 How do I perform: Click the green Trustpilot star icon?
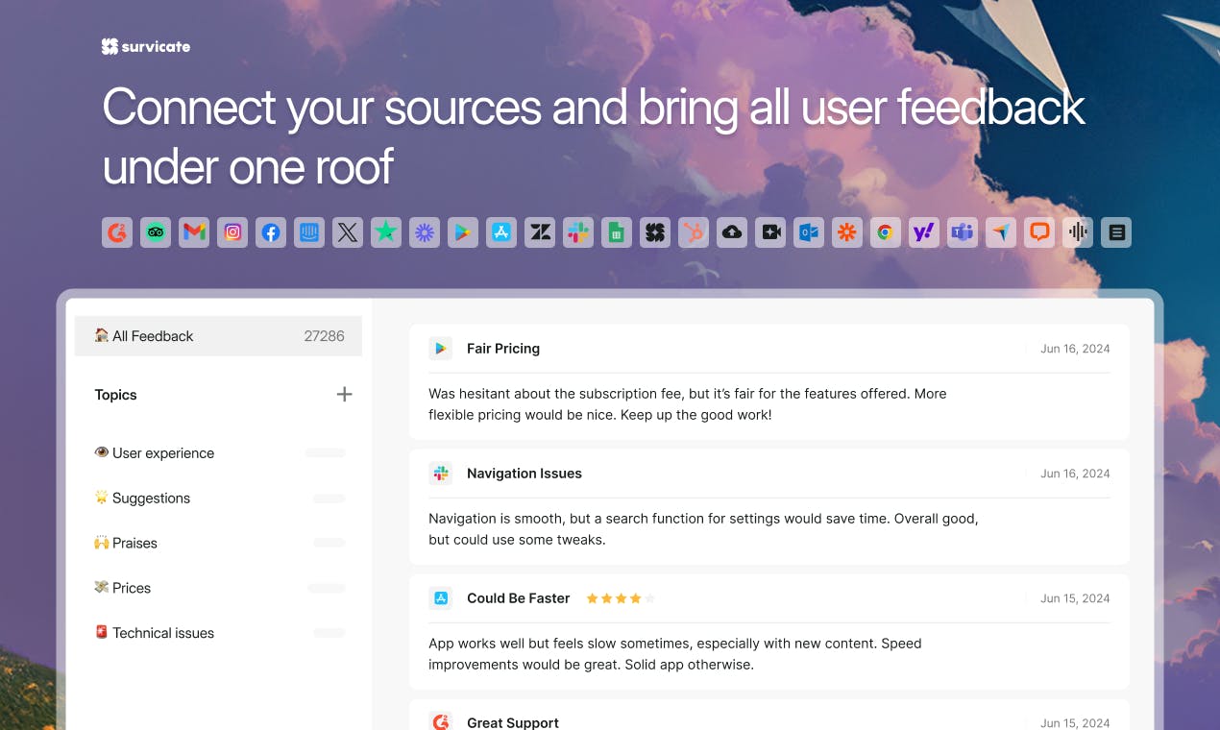pyautogui.click(x=386, y=232)
